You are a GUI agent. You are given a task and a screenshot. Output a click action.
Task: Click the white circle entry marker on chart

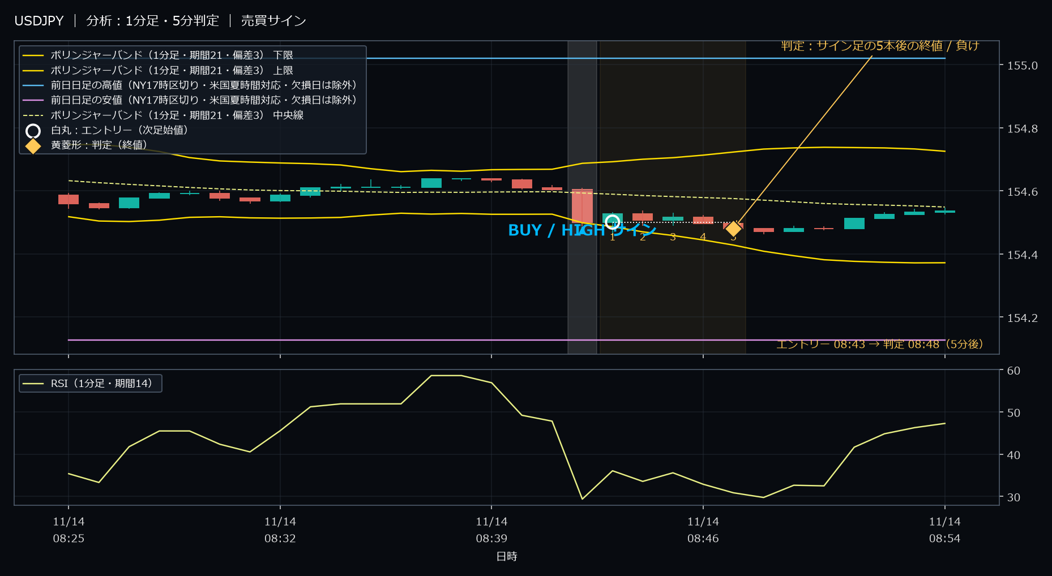[x=612, y=222]
